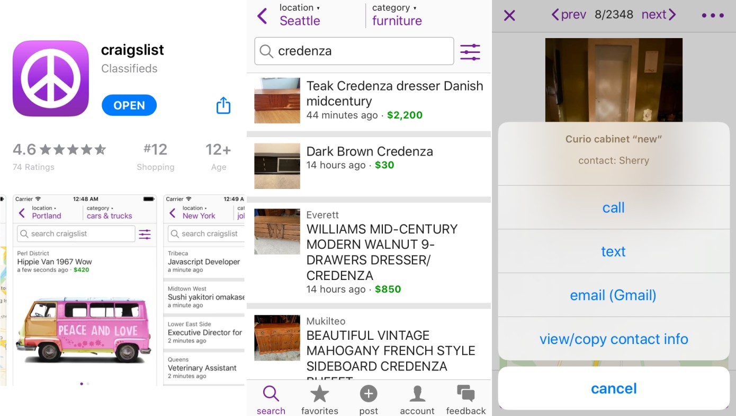Tap the share icon on the App Store page
736x416 pixels.
(223, 105)
